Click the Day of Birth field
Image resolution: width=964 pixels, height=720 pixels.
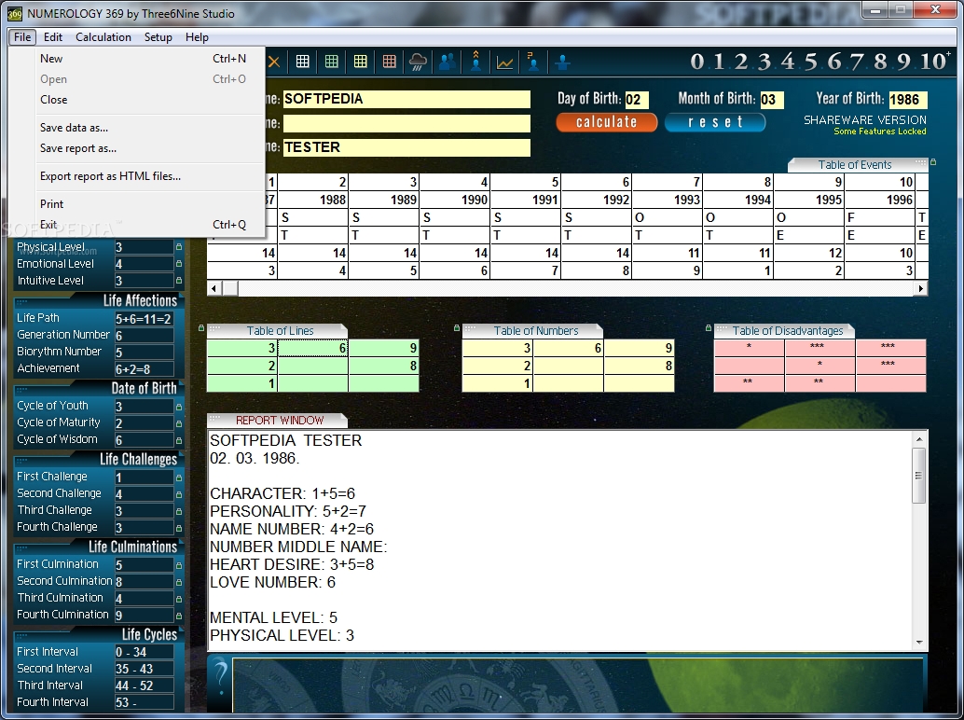(x=636, y=100)
